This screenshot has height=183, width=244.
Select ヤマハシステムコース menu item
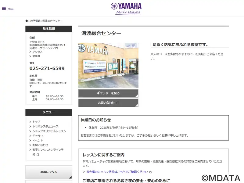[x=45, y=127]
